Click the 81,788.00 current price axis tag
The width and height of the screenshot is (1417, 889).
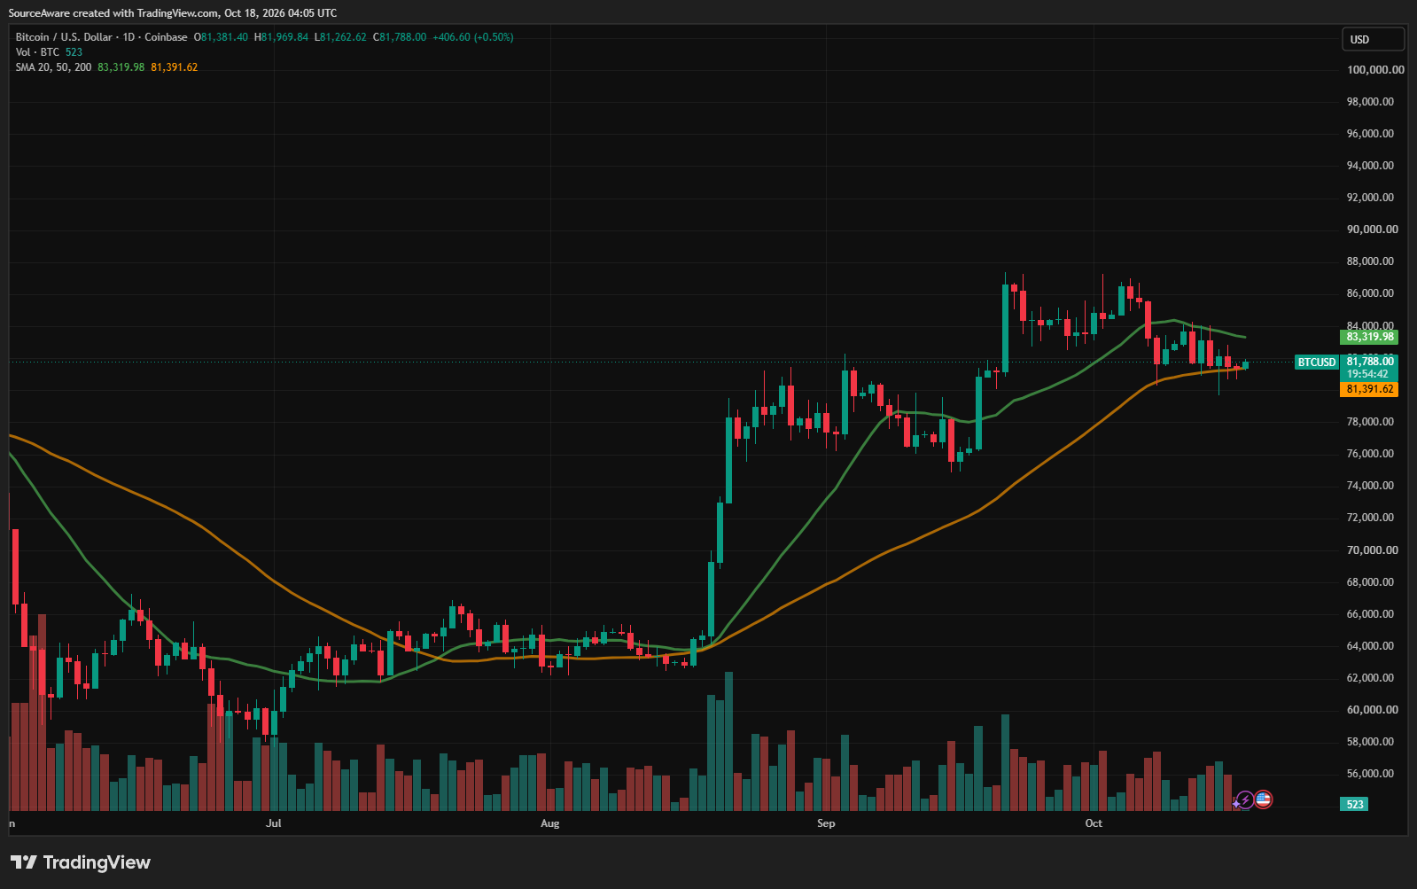(1370, 362)
